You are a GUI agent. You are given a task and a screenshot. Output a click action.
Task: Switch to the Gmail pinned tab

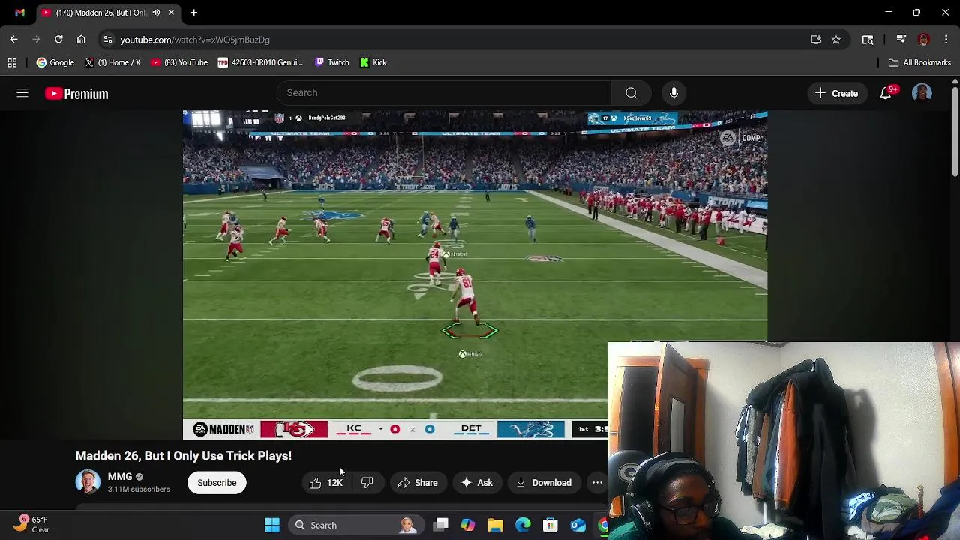19,13
